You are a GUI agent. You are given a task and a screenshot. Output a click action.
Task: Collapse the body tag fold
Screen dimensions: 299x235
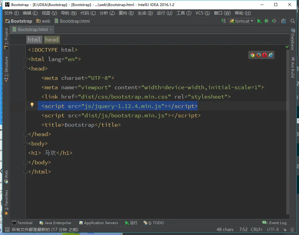25,144
